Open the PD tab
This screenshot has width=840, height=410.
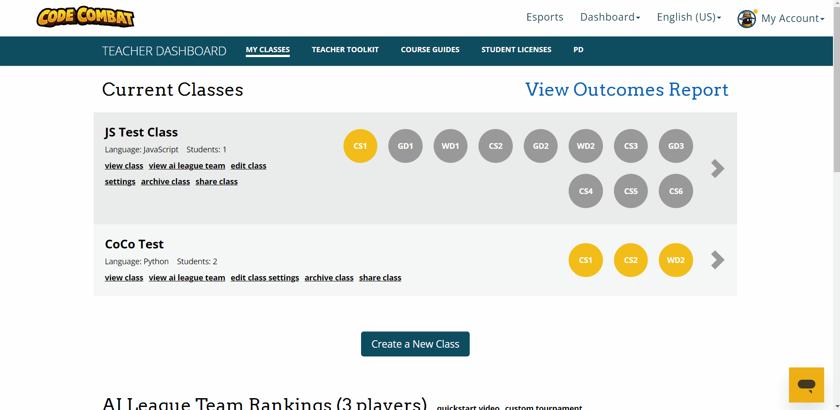tap(578, 50)
